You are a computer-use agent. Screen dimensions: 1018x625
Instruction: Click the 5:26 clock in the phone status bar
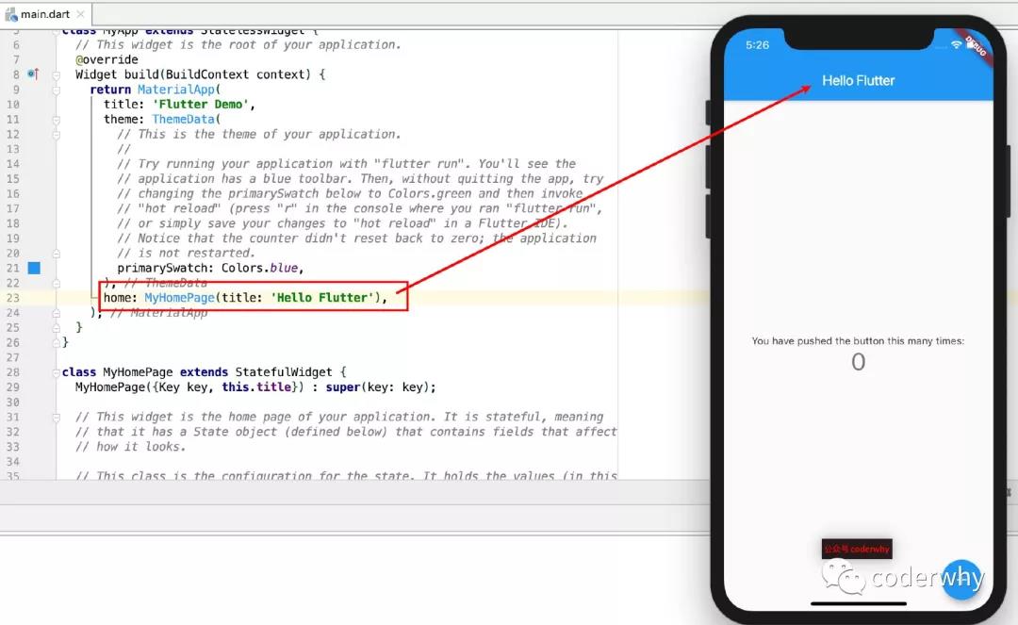(757, 45)
